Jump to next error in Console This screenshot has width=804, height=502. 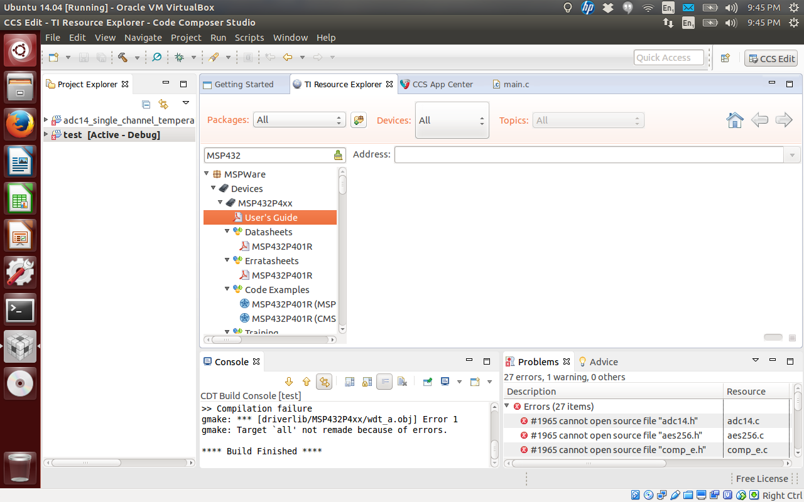click(x=289, y=382)
